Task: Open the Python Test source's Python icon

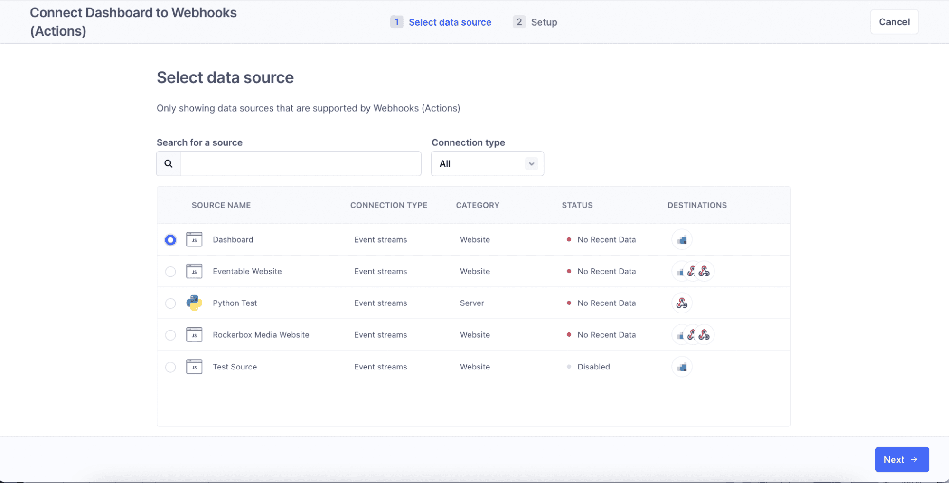Action: click(194, 303)
